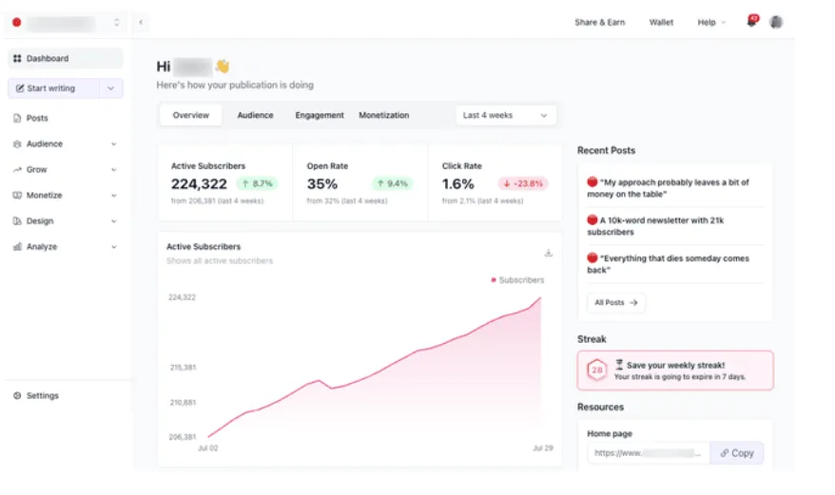The height and width of the screenshot is (495, 835).
Task: Click the chart line endpoint
Action: (540, 298)
